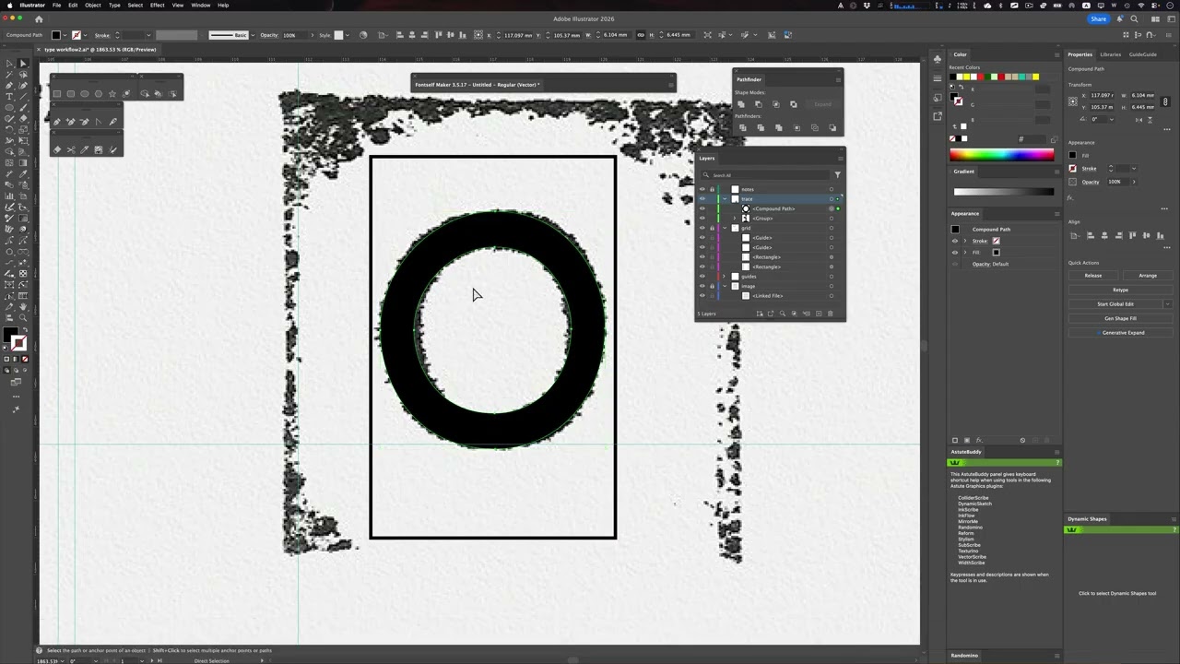Image resolution: width=1180 pixels, height=664 pixels.
Task: Open the Effect menu
Action: click(x=158, y=6)
